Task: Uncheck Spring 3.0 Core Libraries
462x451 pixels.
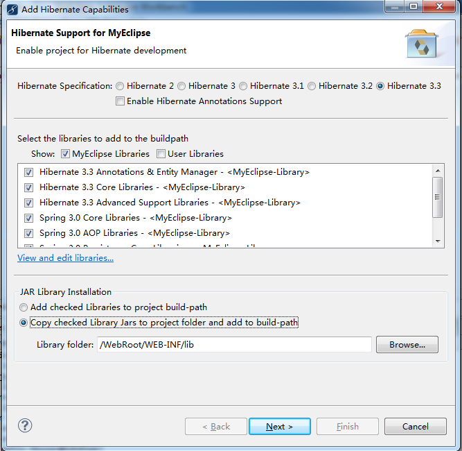Action: [x=28, y=218]
